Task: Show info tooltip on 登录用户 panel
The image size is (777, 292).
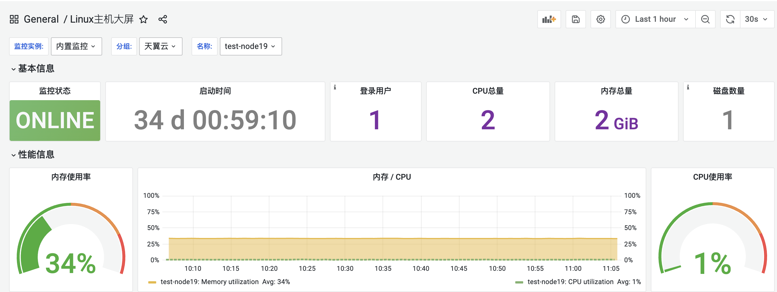Action: coord(335,87)
